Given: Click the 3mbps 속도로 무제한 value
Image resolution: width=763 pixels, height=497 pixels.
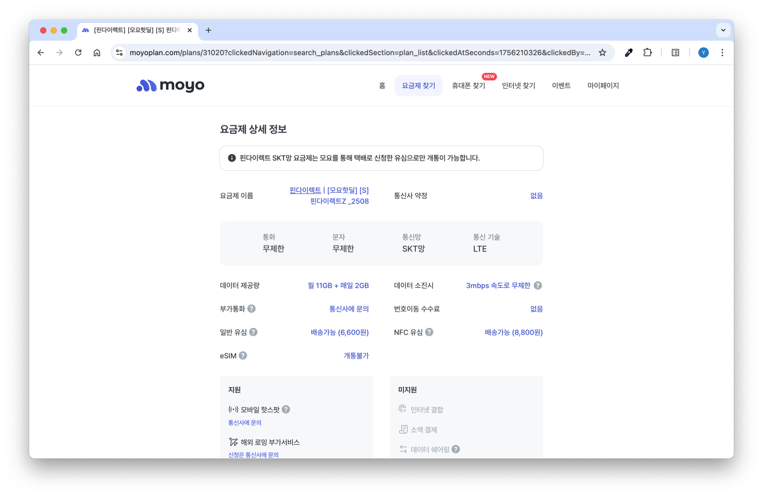Looking at the screenshot, I should 498,285.
